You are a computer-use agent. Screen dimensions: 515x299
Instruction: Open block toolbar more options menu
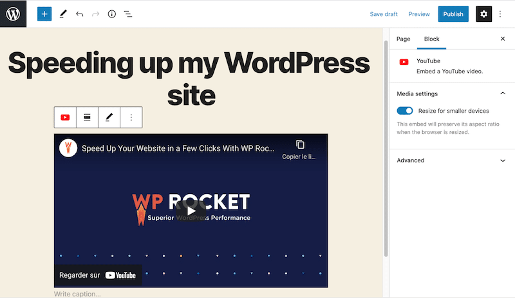point(131,117)
